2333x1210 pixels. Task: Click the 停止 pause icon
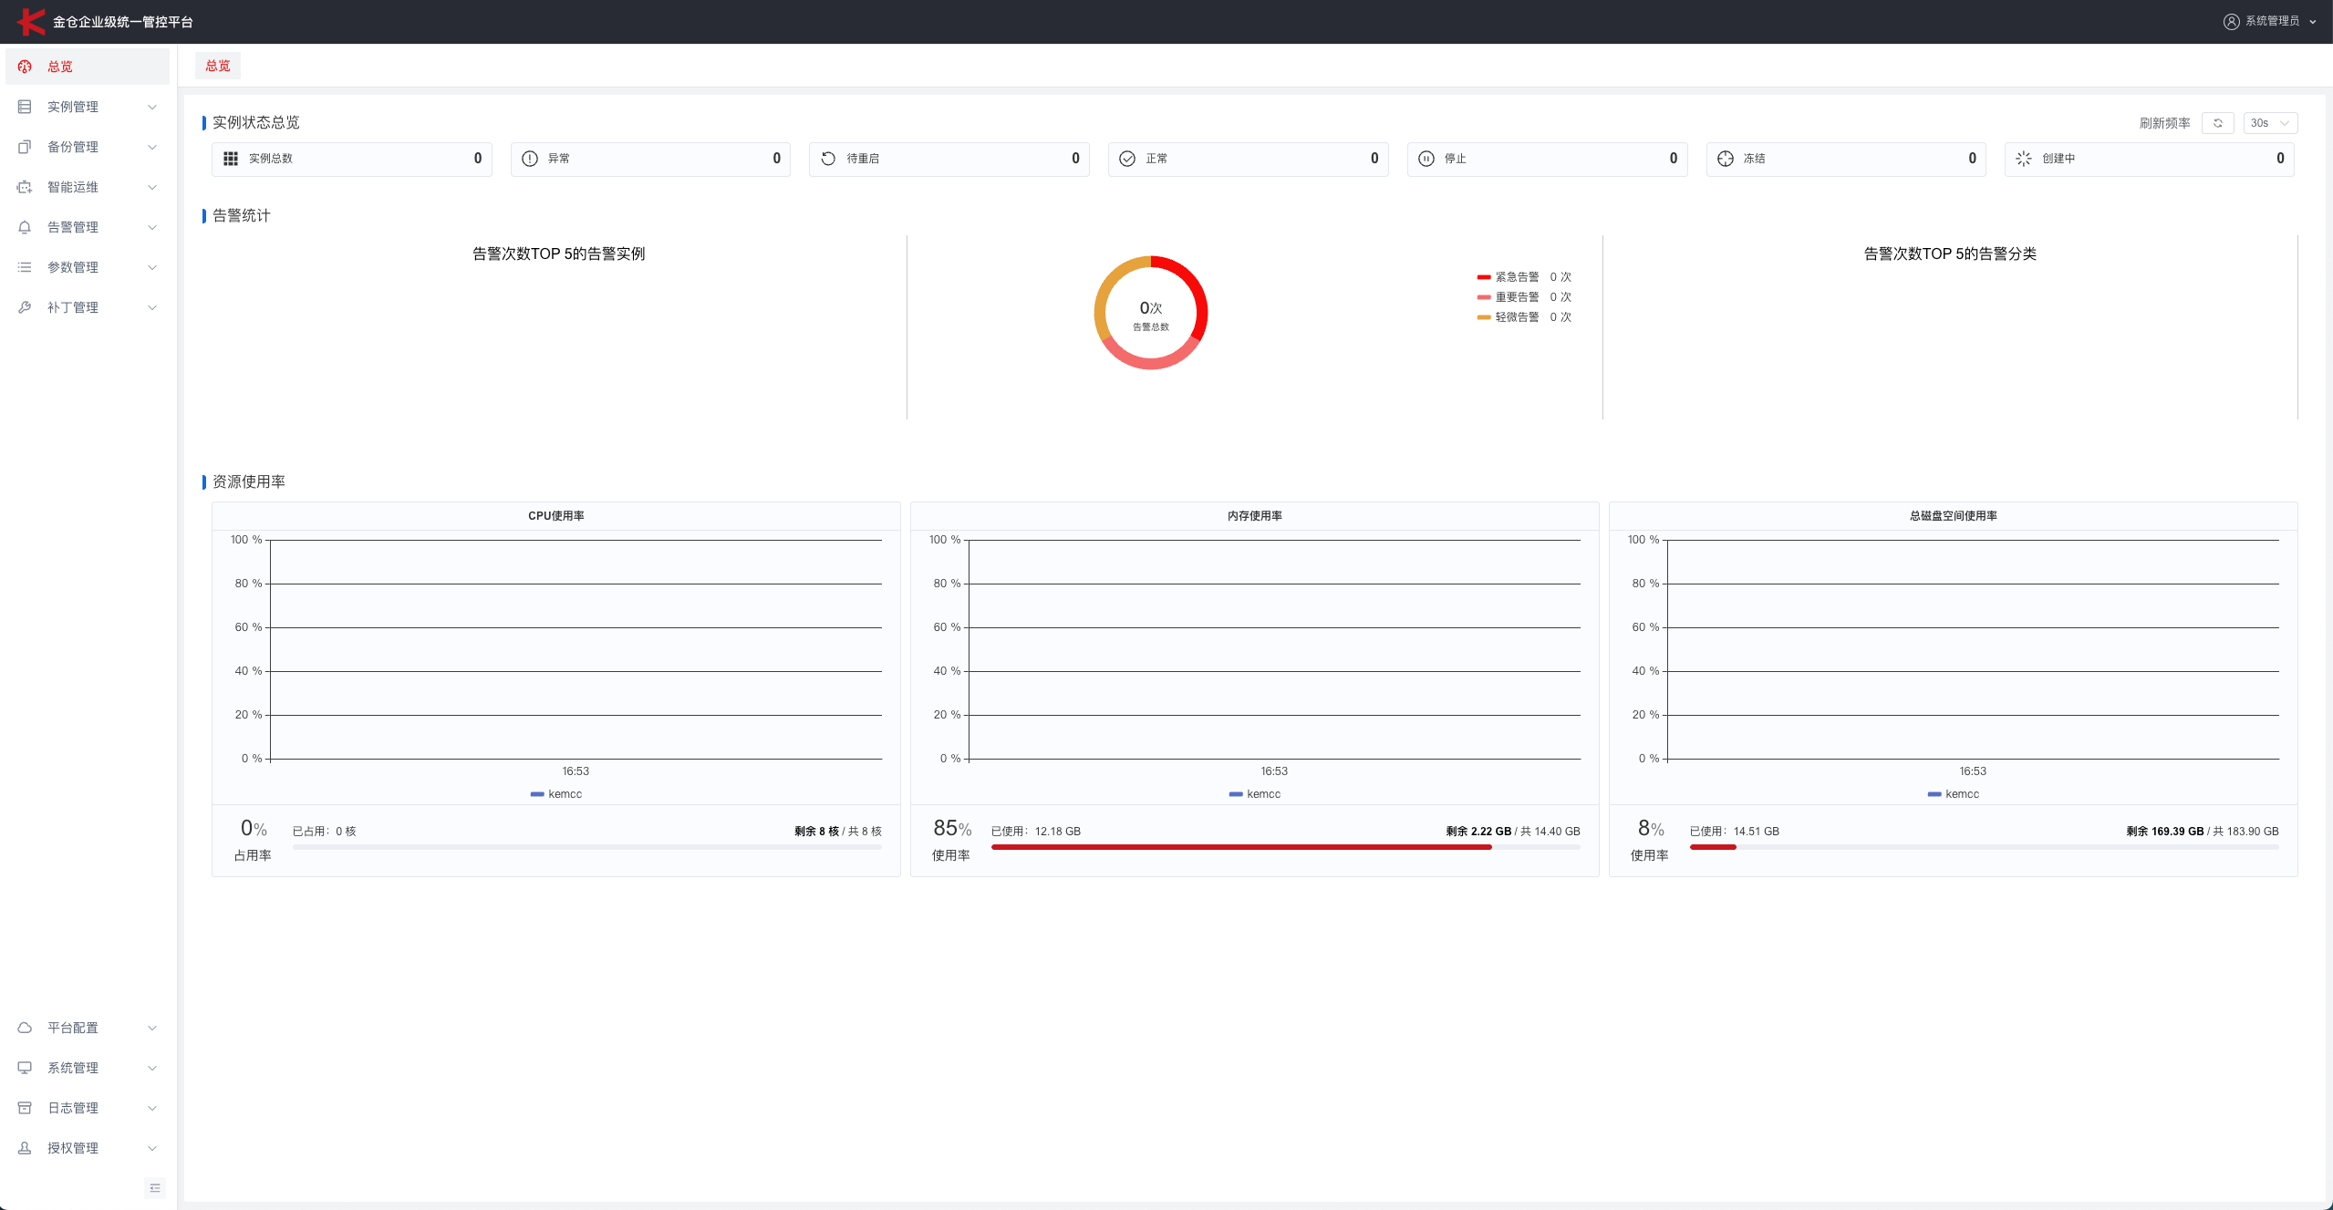click(1426, 159)
